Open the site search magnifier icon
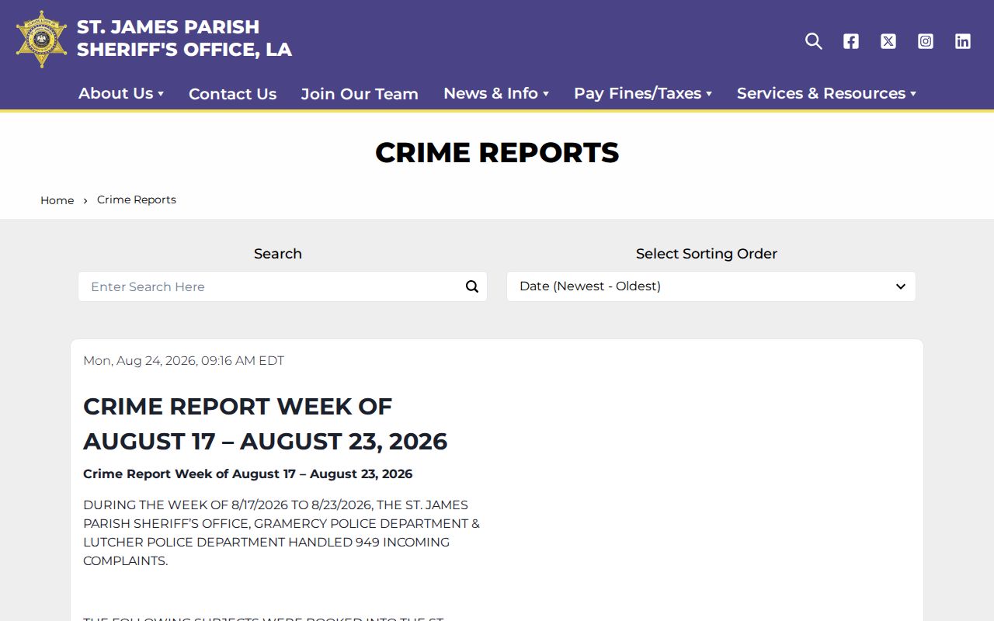The width and height of the screenshot is (994, 621). tap(813, 41)
